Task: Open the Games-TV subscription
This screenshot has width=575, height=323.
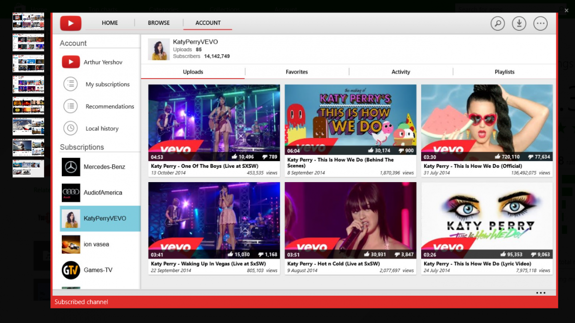Action: pos(100,270)
